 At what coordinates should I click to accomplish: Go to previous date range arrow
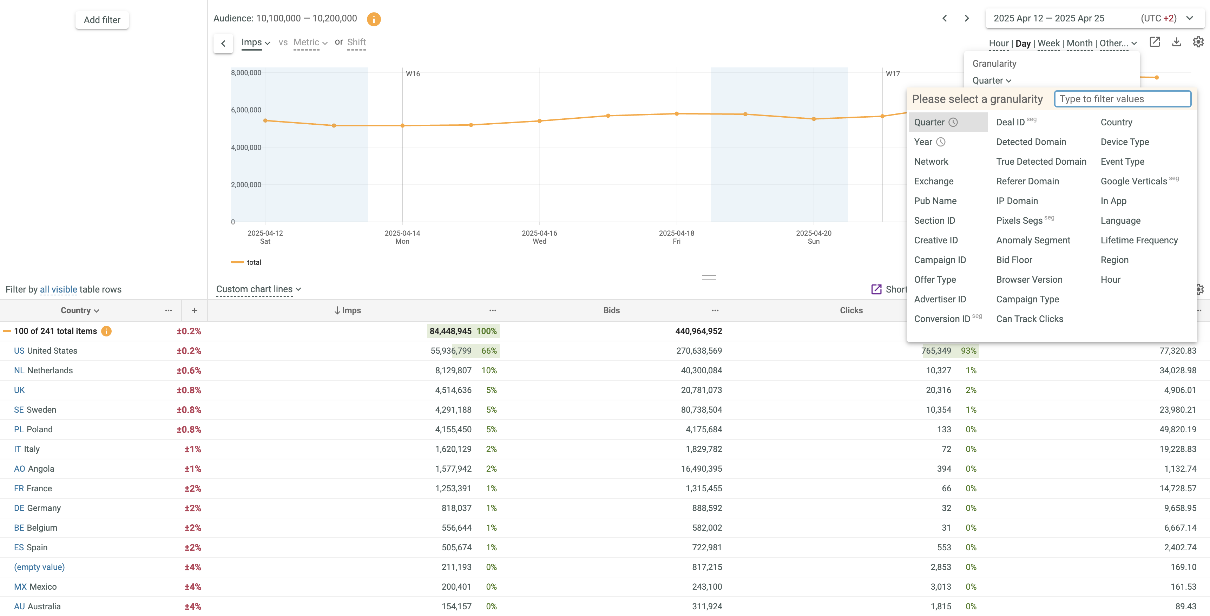coord(945,18)
